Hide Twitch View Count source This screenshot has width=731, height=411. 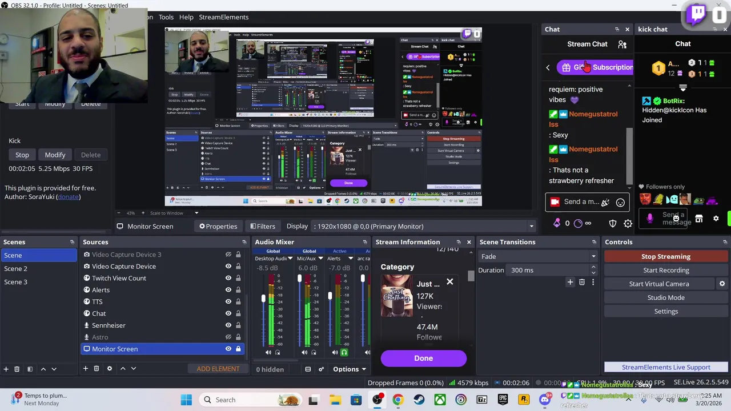pos(228,278)
